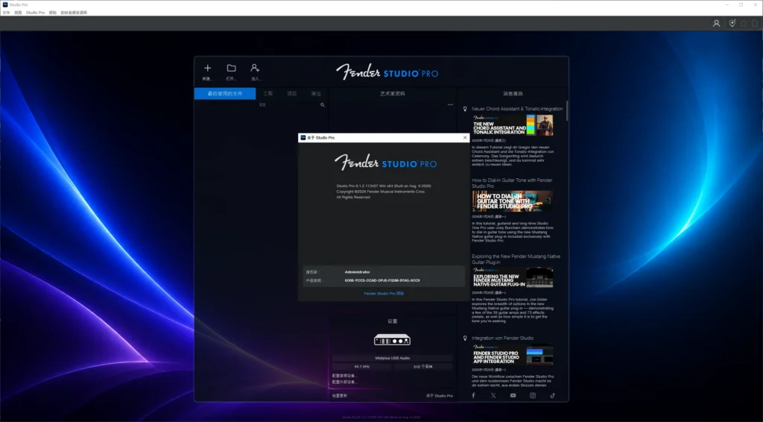Click the user account icon in the top bar
Image resolution: width=763 pixels, height=422 pixels.
click(716, 23)
